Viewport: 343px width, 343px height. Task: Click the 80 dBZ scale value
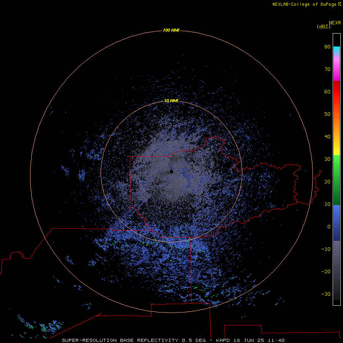tap(327, 46)
